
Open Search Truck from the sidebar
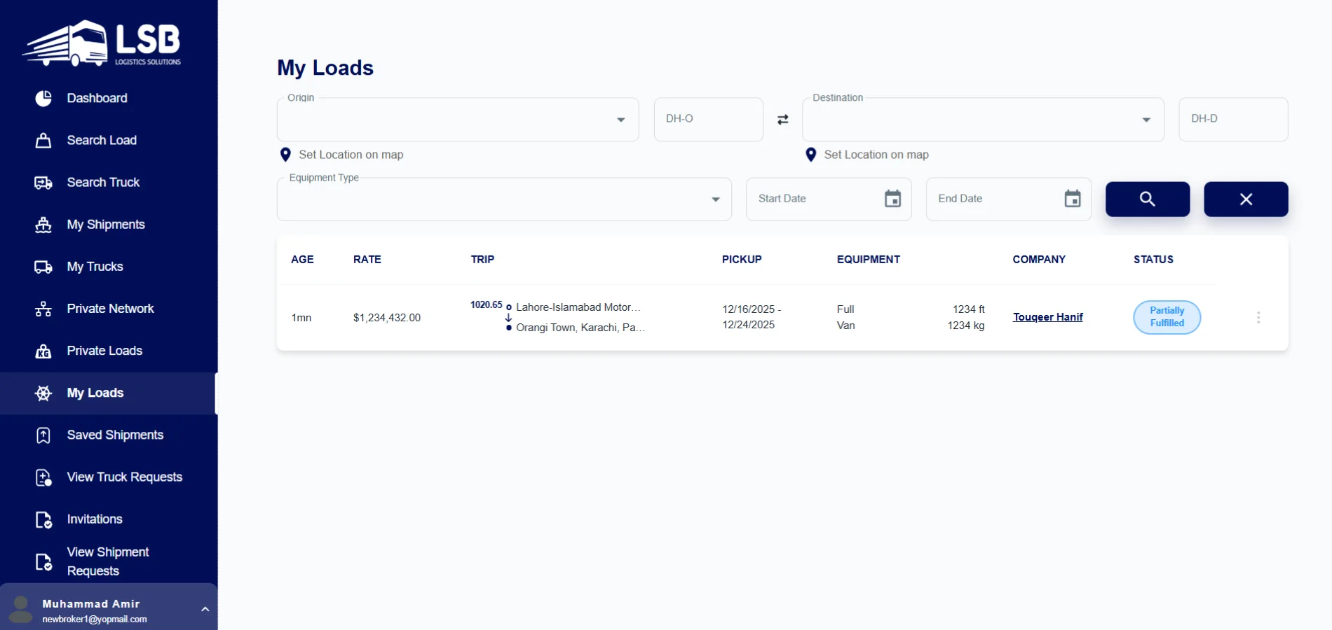pyautogui.click(x=103, y=182)
